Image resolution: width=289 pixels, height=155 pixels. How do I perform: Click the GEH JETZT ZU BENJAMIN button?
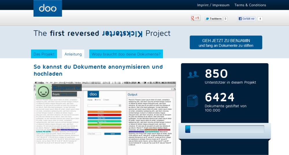tap(226, 42)
